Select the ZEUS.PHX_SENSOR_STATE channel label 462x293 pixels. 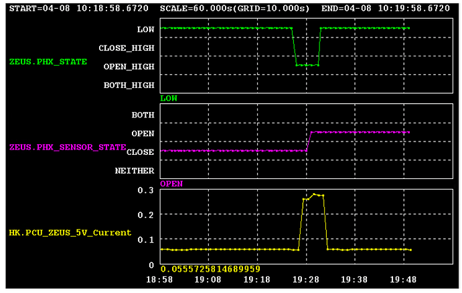[x=67, y=146]
